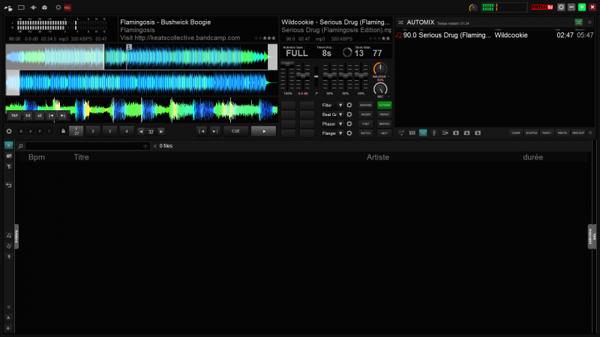
Task: Select hot cue pad 3
Action: tap(109, 131)
